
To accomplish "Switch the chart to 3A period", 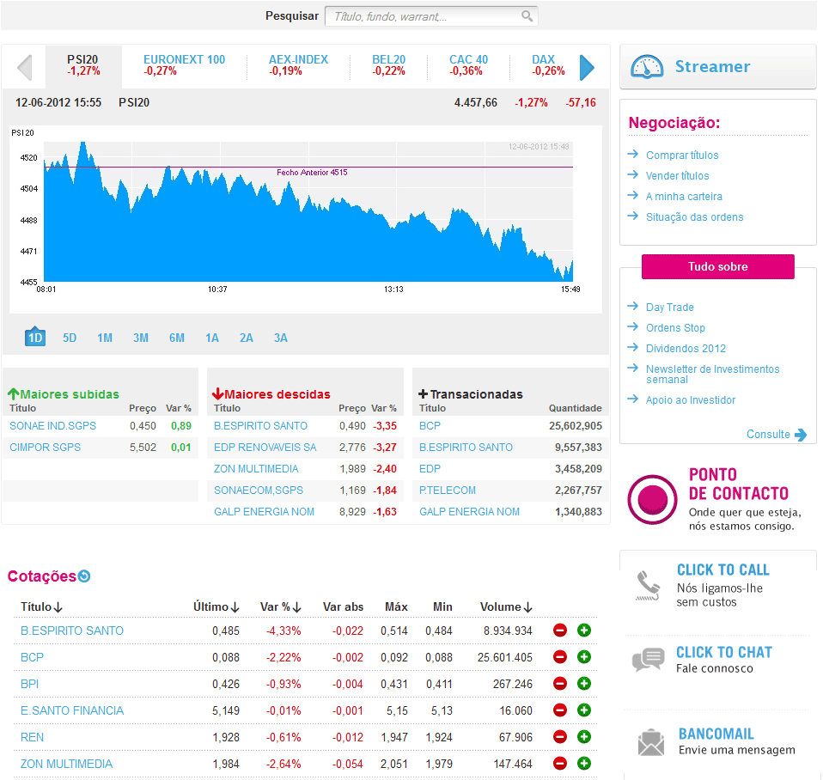I will point(281,338).
